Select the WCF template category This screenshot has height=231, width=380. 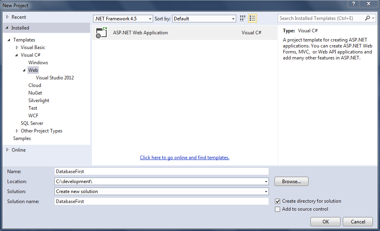(33, 116)
